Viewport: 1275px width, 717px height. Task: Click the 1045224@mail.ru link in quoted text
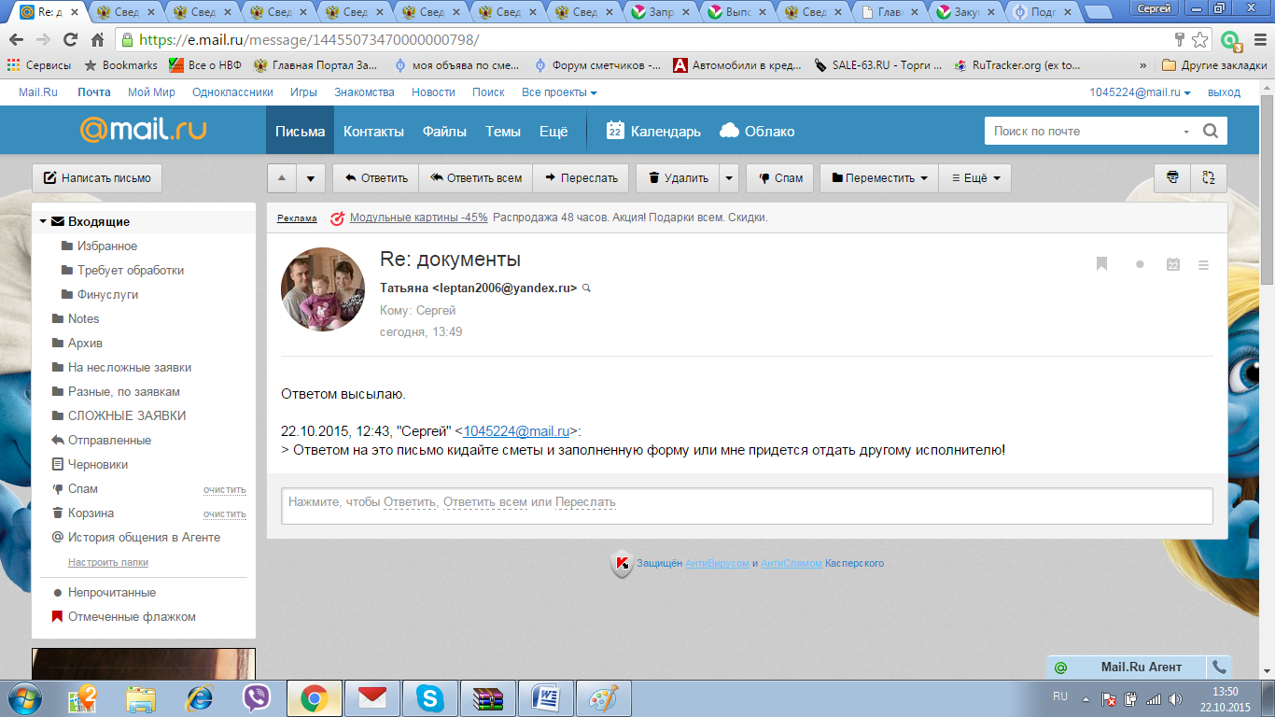coord(516,431)
